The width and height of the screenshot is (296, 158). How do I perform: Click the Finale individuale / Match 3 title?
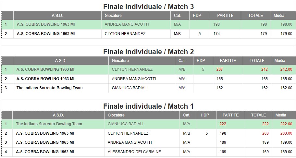pyautogui.click(x=148, y=6)
